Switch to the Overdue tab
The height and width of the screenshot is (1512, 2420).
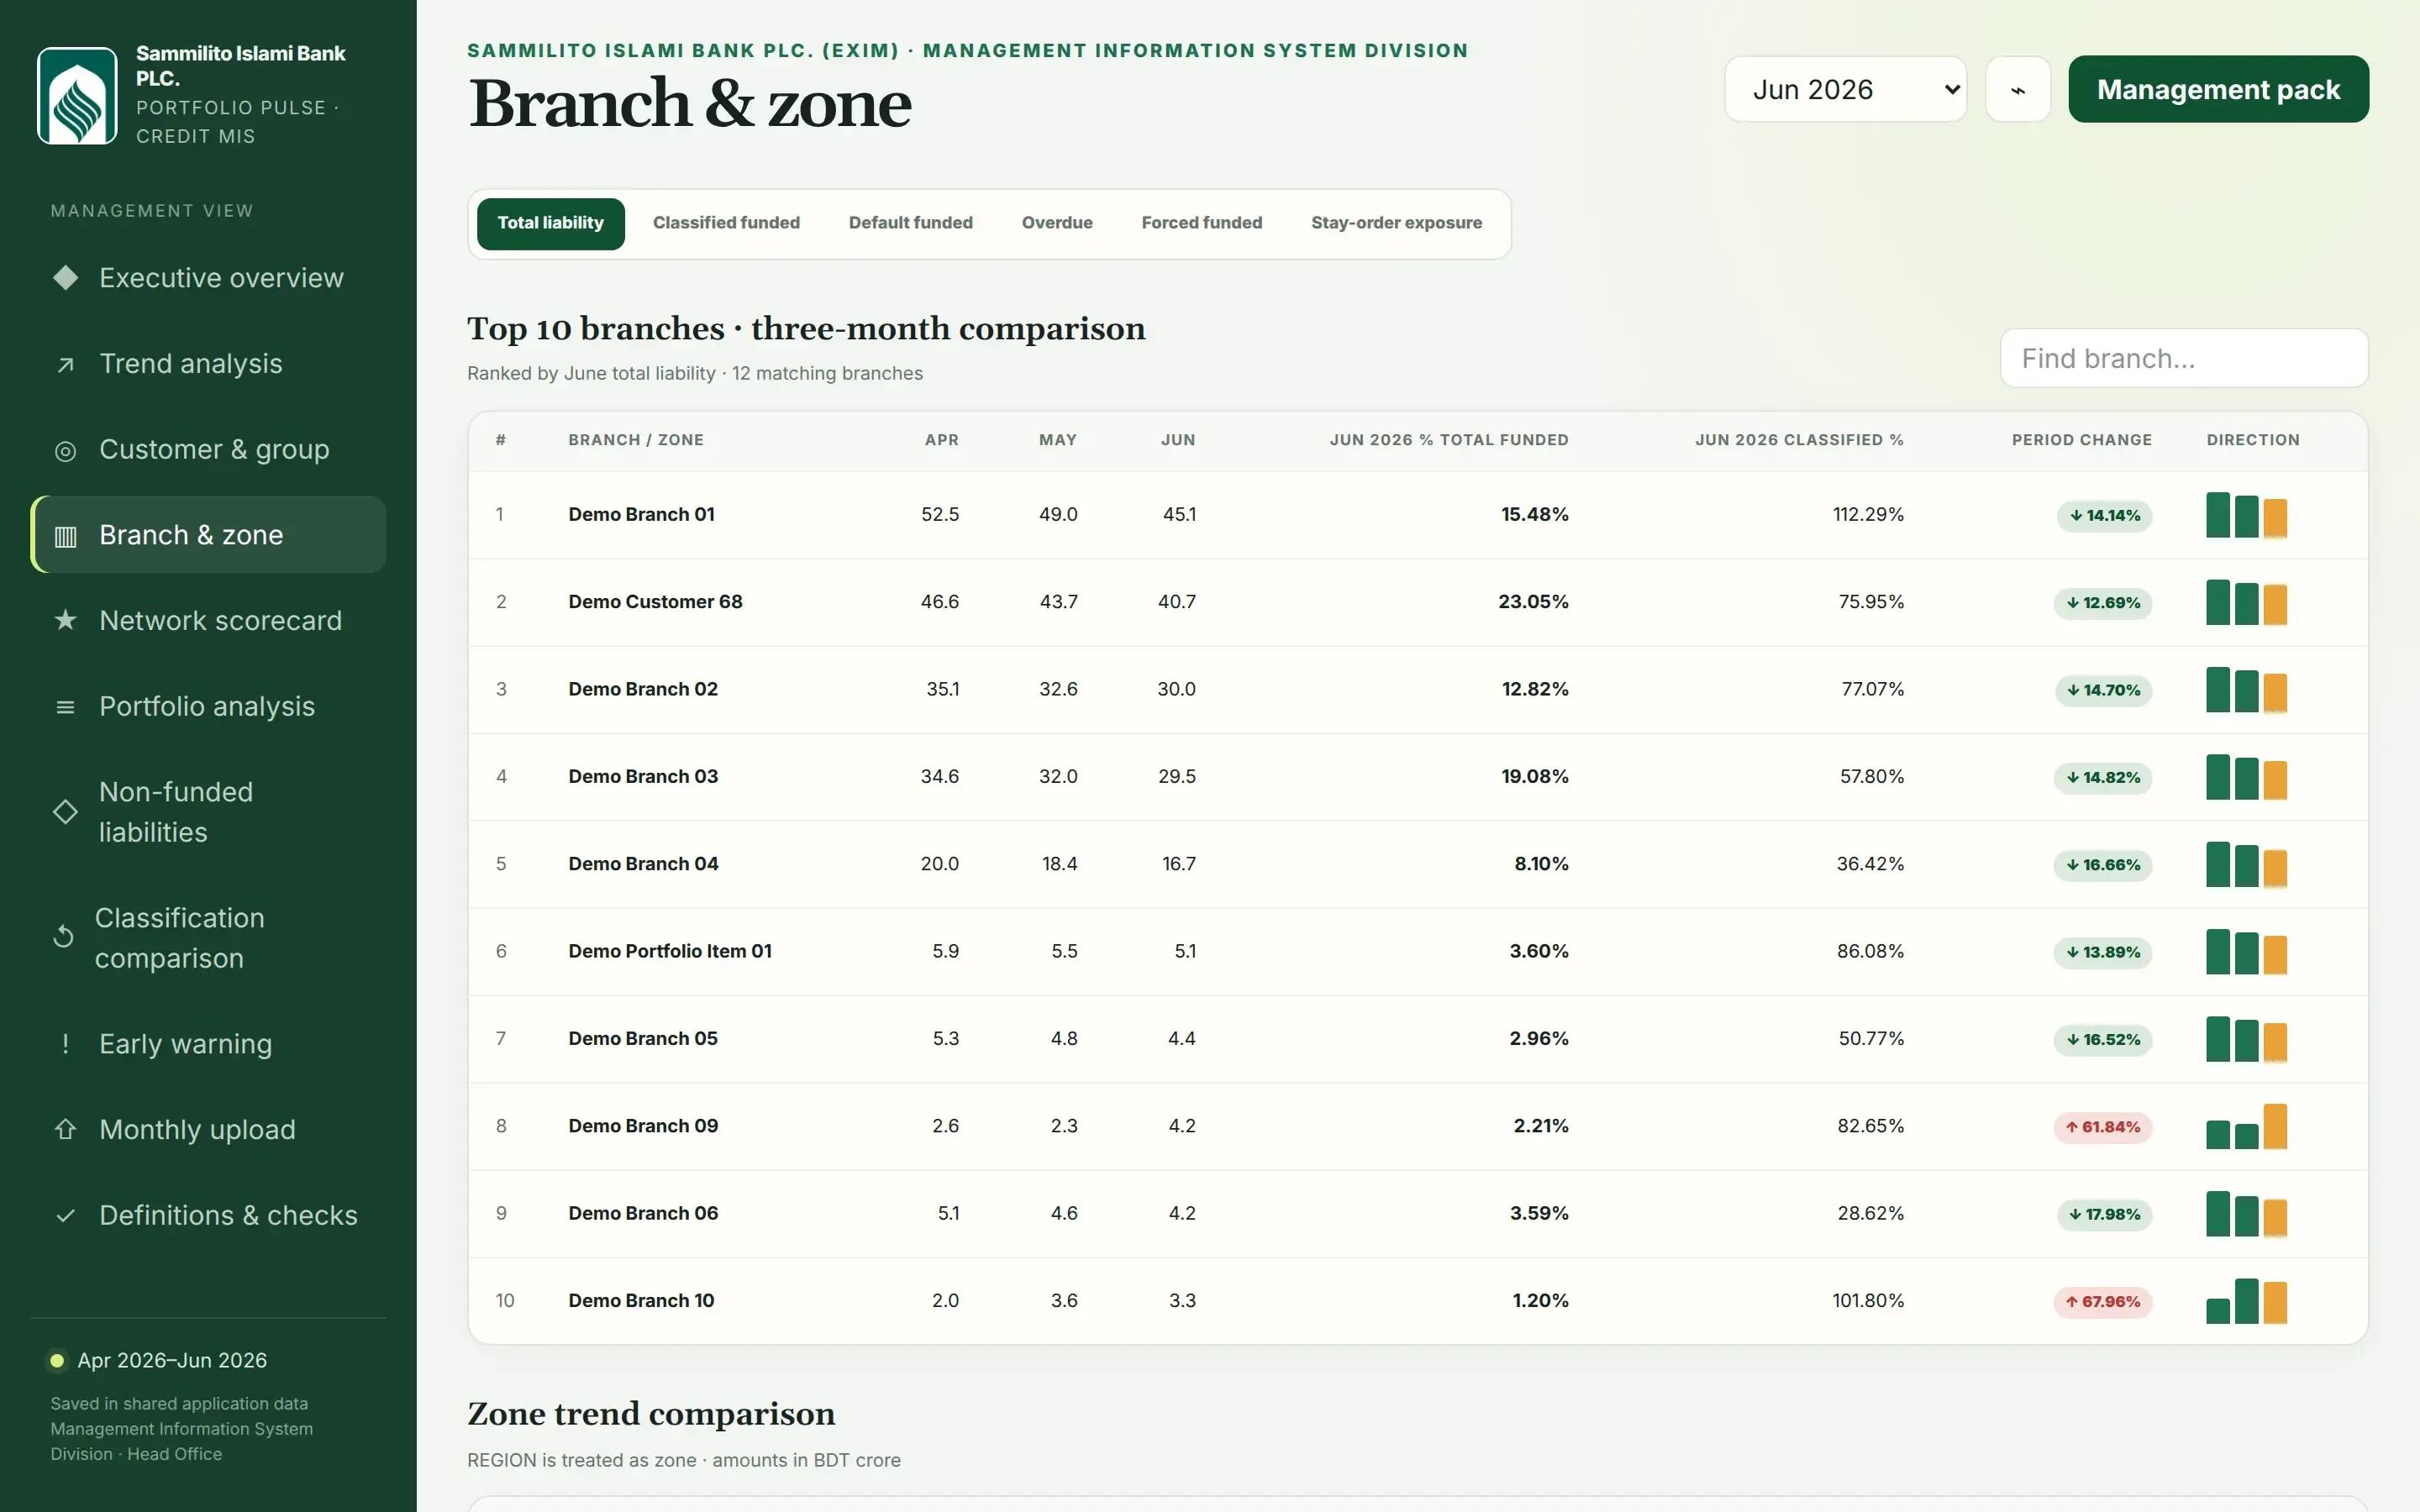[x=1057, y=223]
